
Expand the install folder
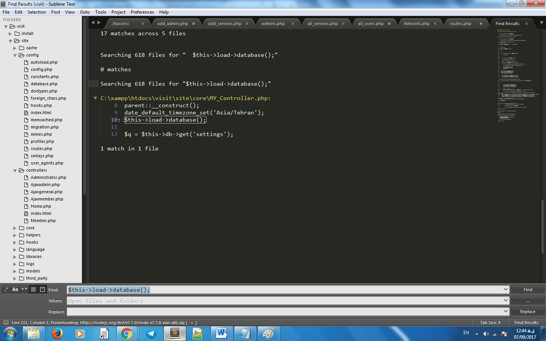[11, 34]
